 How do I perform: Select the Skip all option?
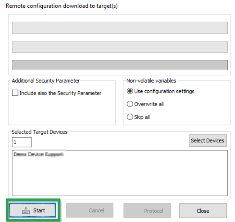pyautogui.click(x=130, y=117)
